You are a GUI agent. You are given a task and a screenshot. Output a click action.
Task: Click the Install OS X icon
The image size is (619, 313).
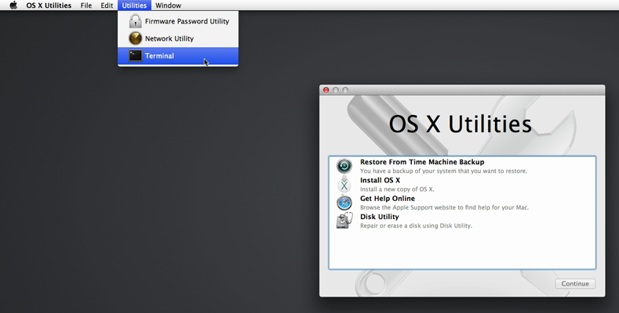tap(344, 185)
